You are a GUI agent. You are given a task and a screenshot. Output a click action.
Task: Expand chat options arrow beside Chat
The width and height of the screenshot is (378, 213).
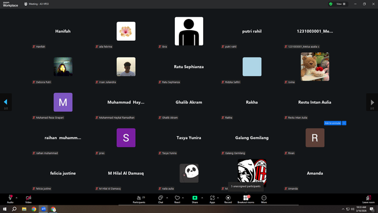[x=167, y=198]
